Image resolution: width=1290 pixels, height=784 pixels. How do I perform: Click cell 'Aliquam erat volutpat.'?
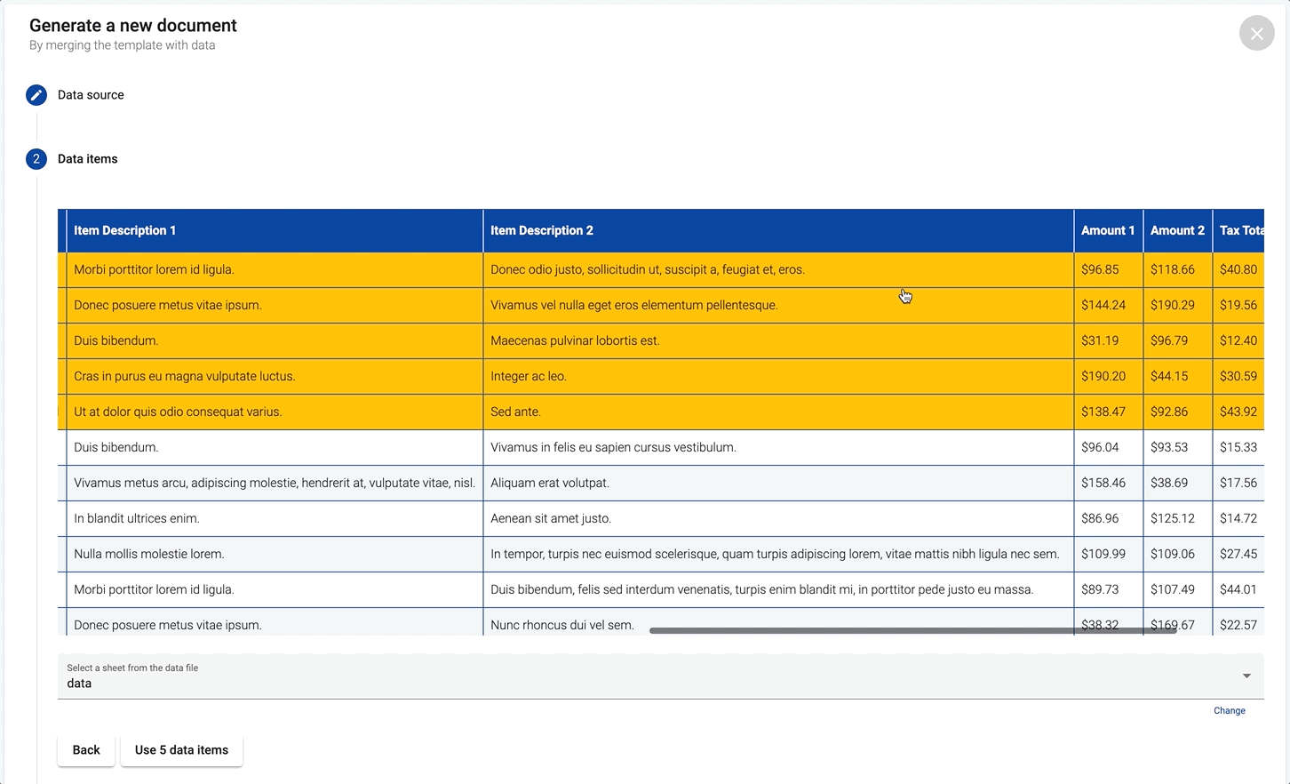(778, 484)
